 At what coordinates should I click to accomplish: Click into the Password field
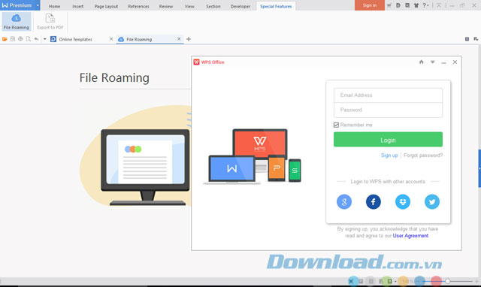tap(388, 110)
